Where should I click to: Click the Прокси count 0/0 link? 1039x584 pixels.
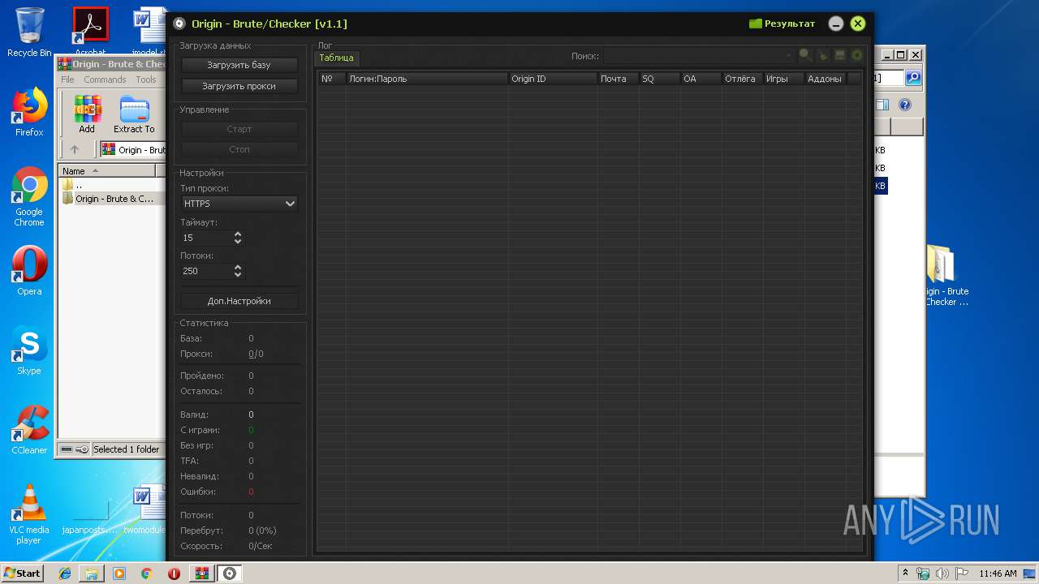coord(256,354)
